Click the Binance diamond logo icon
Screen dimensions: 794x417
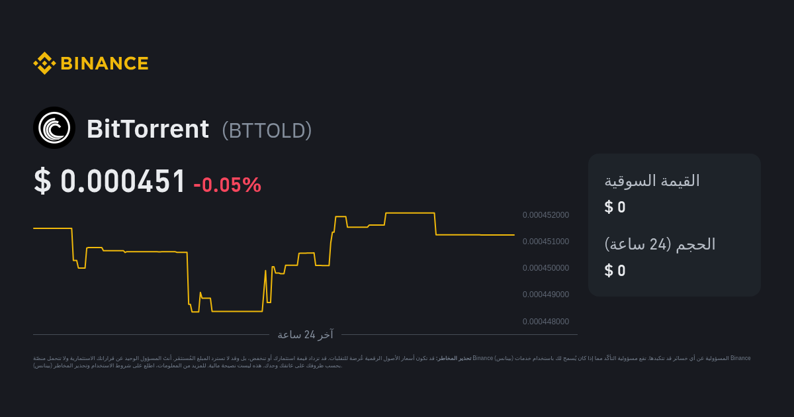44,64
